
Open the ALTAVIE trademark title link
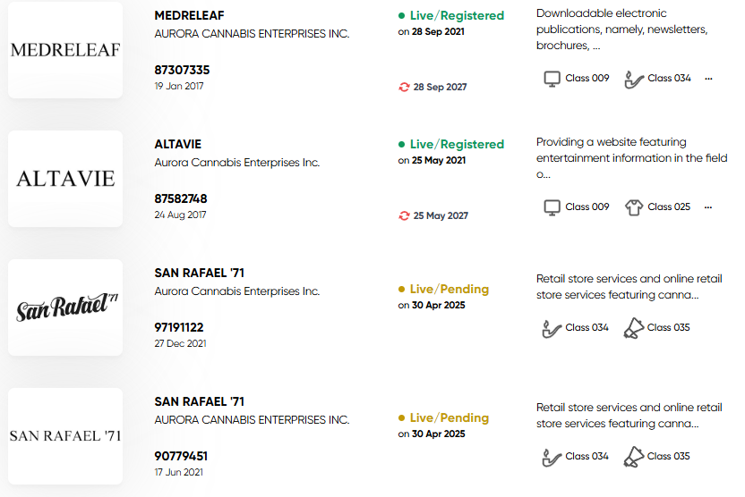177,144
